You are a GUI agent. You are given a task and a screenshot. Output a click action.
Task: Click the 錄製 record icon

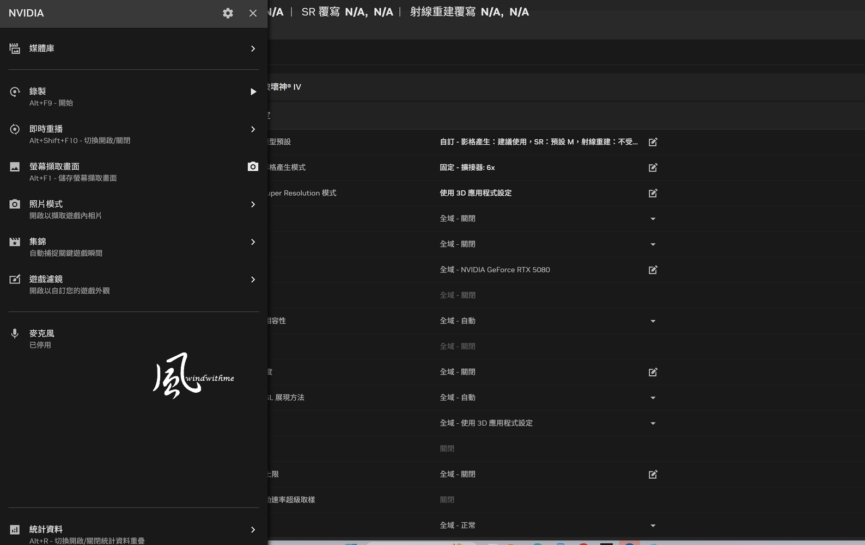pyautogui.click(x=15, y=92)
